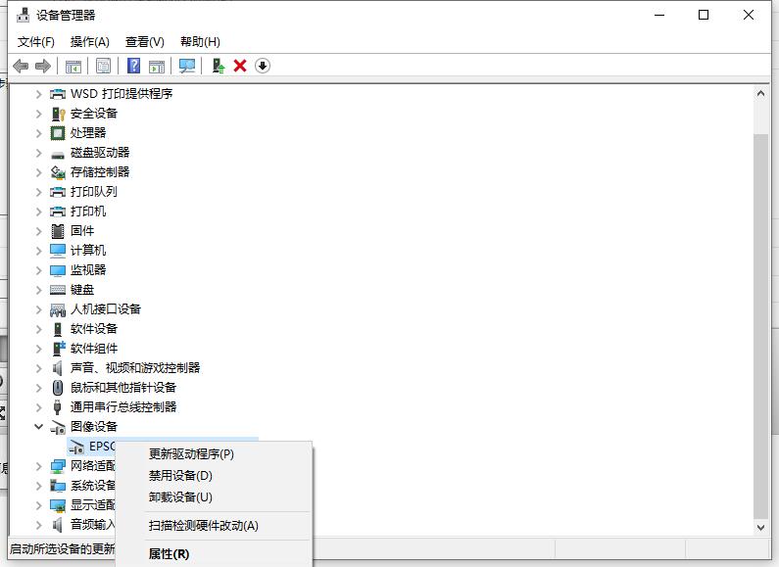This screenshot has width=779, height=567.
Task: Click the black down-arrow disable device icon
Action: pyautogui.click(x=263, y=66)
